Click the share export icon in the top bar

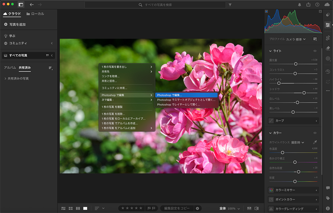click(308, 4)
